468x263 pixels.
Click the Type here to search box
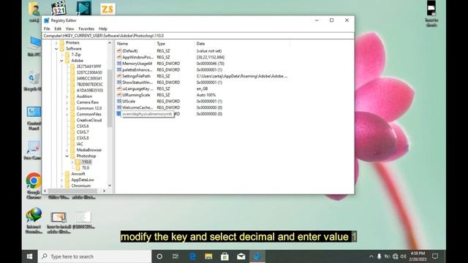pyautogui.click(x=95, y=256)
